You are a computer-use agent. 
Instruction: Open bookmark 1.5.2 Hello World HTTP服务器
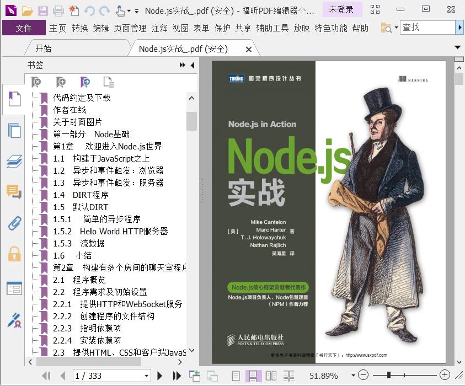tap(110, 231)
